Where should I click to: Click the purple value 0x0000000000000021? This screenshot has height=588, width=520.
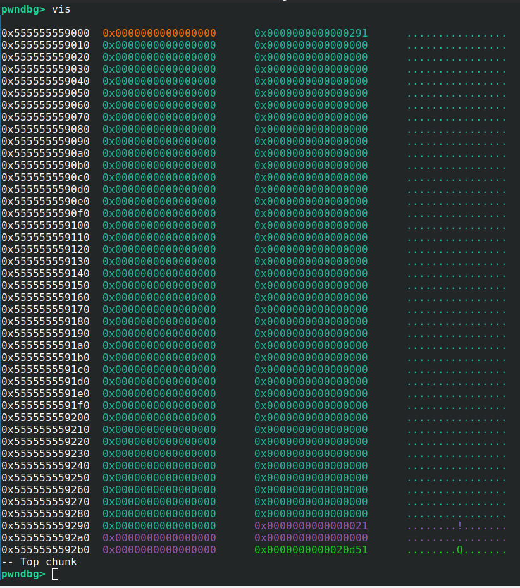pyautogui.click(x=311, y=526)
